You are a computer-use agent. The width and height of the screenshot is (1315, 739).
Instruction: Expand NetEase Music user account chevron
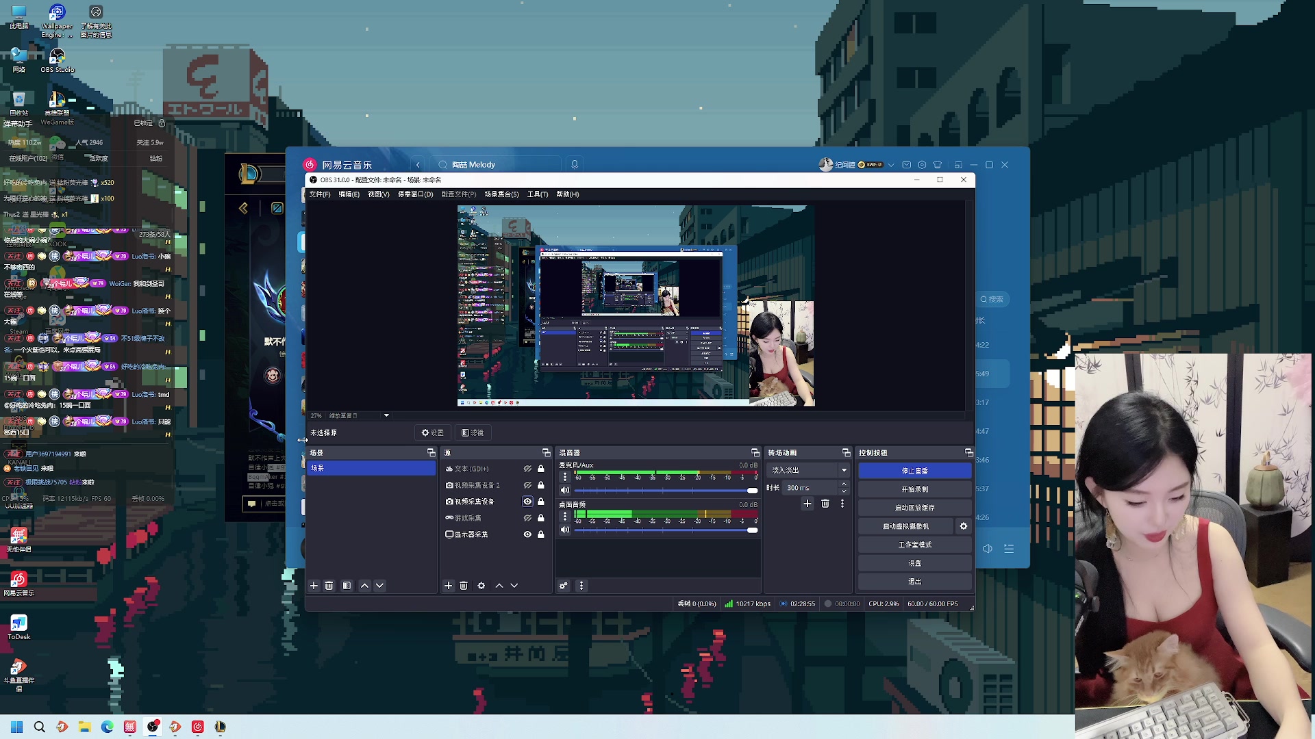pos(891,165)
